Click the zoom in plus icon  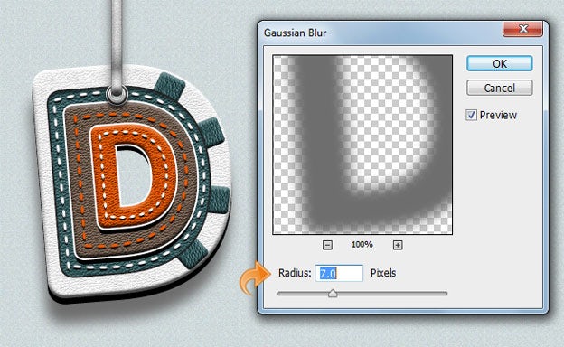[x=398, y=245]
